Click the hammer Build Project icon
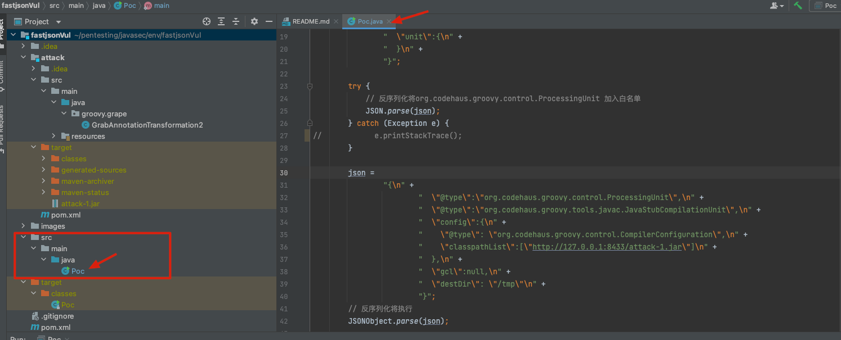This screenshot has height=340, width=841. (798, 6)
